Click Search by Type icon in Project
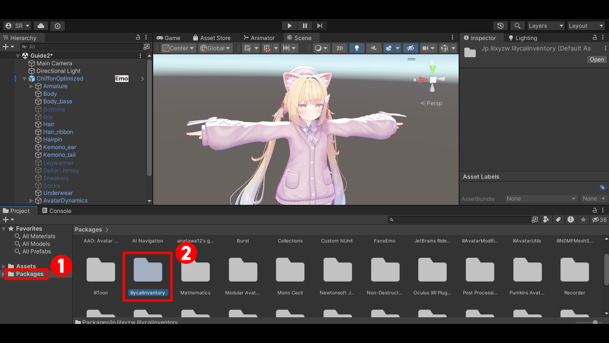Viewport: 609px width, 343px height. [546, 220]
